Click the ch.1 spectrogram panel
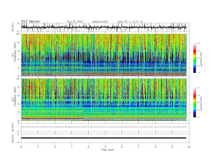 click(x=104, y=55)
